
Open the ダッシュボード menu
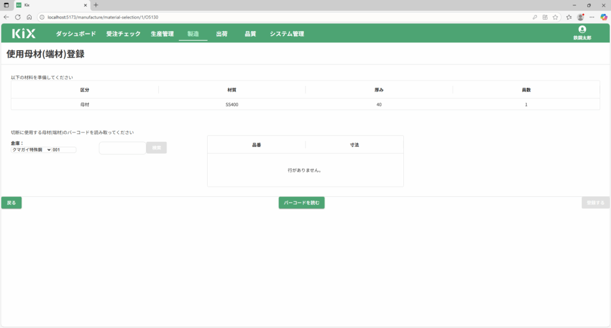click(x=76, y=34)
